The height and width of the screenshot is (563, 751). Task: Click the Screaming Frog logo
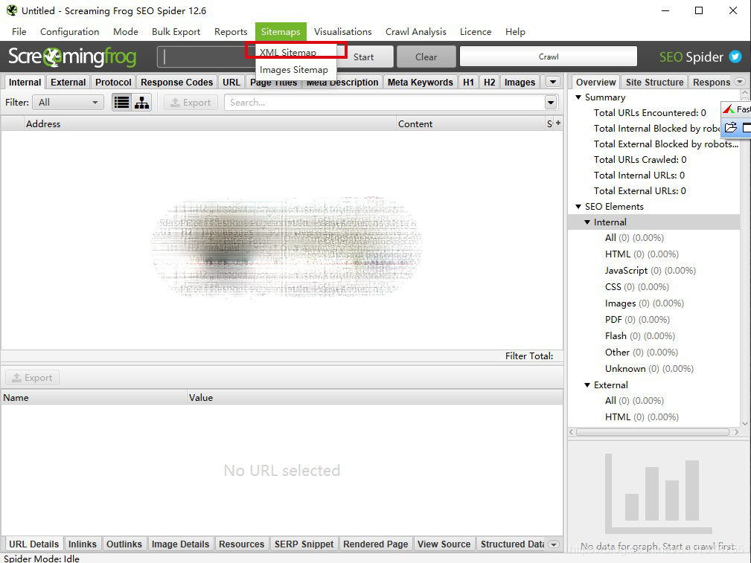tap(72, 57)
